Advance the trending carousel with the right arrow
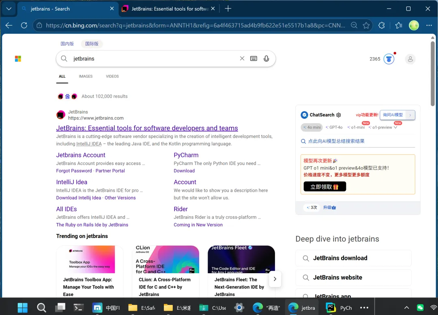The image size is (438, 315). tap(275, 279)
